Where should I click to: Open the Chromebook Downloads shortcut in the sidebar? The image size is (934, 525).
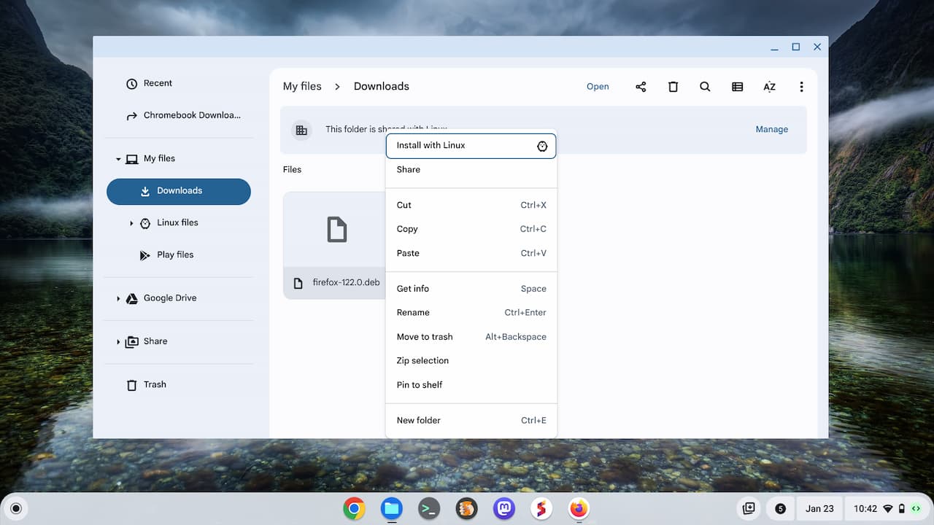(x=179, y=115)
